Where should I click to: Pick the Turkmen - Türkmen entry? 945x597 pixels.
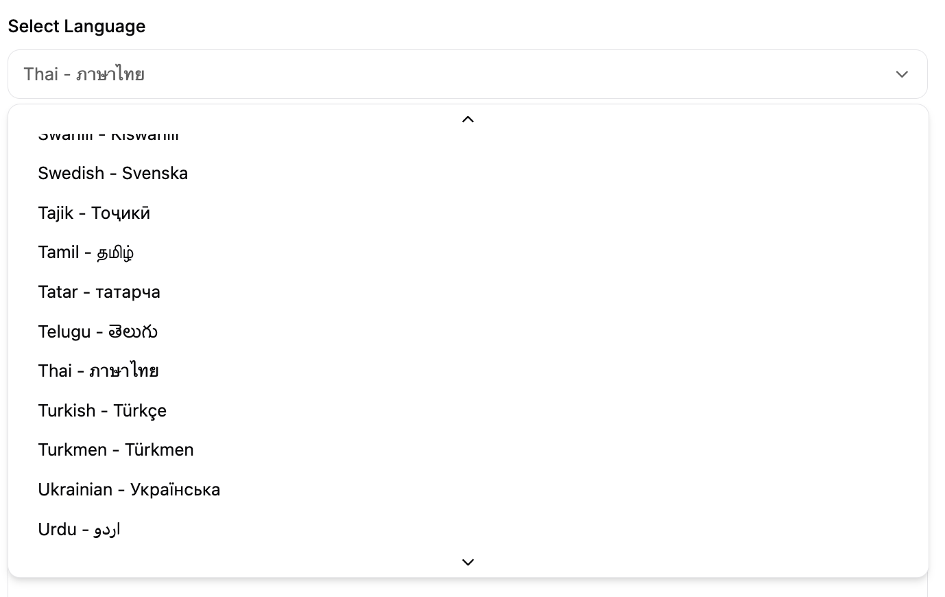tap(116, 450)
